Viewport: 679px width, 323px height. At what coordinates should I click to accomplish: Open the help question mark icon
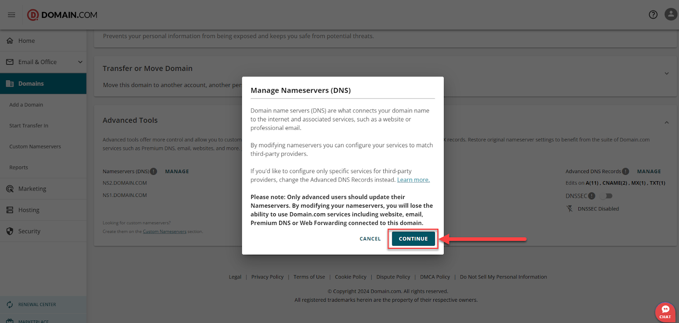click(x=653, y=15)
